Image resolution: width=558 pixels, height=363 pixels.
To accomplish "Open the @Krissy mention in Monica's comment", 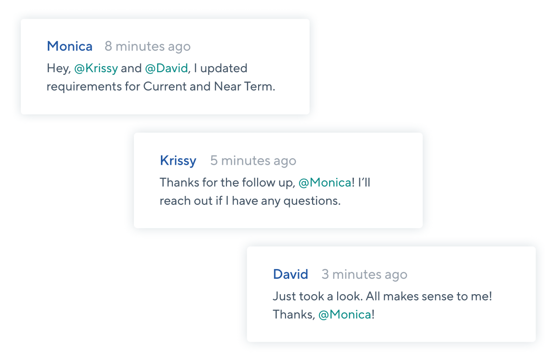I will tap(96, 68).
